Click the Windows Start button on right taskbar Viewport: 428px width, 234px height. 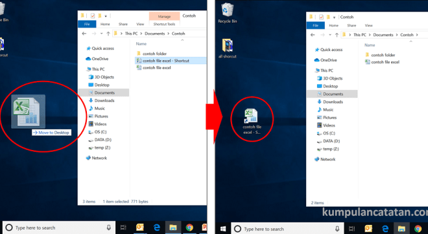tap(222, 229)
